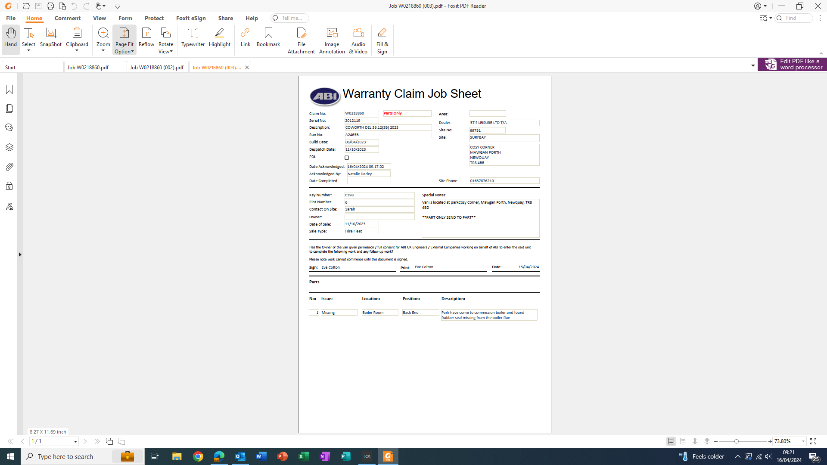827x465 pixels.
Task: Open the SnapShot tool
Action: 51,37
